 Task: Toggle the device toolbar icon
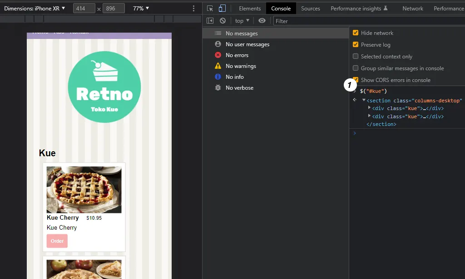coord(222,8)
